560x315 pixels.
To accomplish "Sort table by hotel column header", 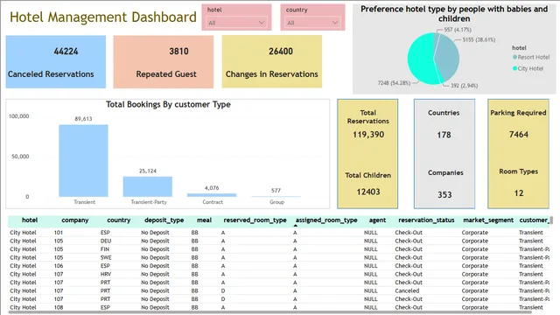I will pyautogui.click(x=30, y=220).
